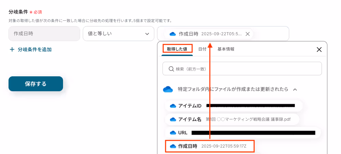Click the 作成日時 chip in comparison field
This screenshot has width=341, height=154.
point(208,34)
